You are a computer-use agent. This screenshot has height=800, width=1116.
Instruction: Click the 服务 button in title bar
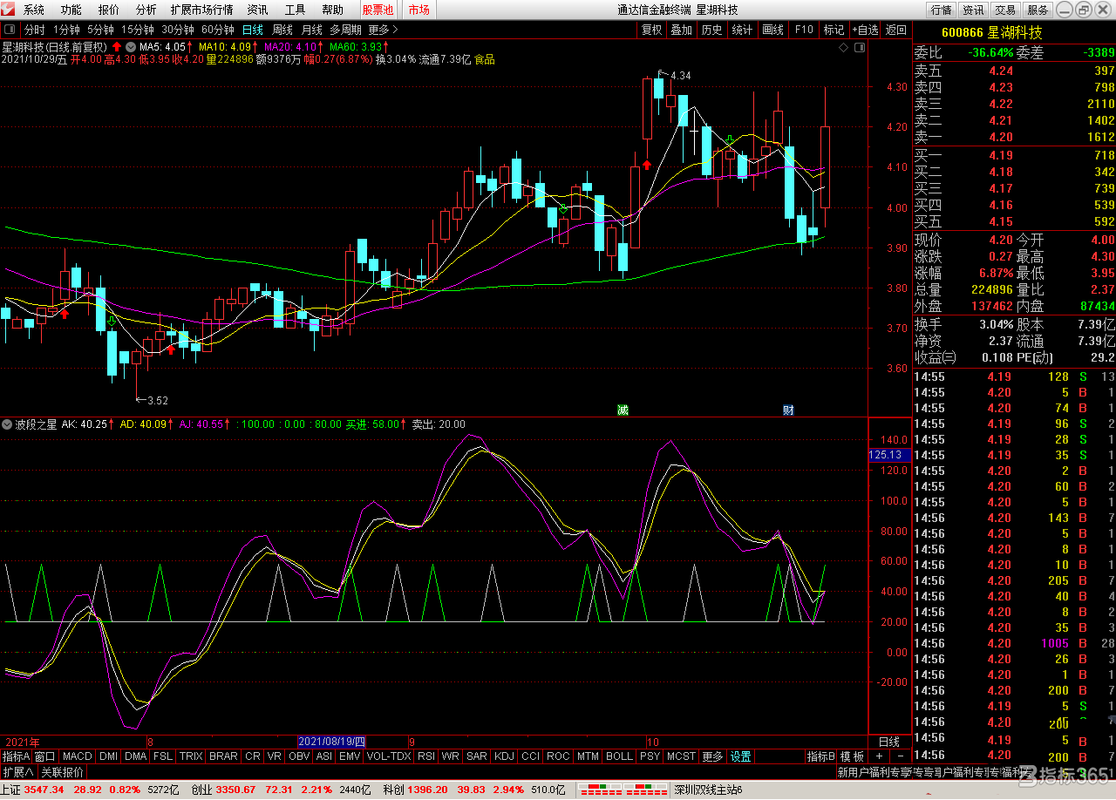[x=1038, y=10]
